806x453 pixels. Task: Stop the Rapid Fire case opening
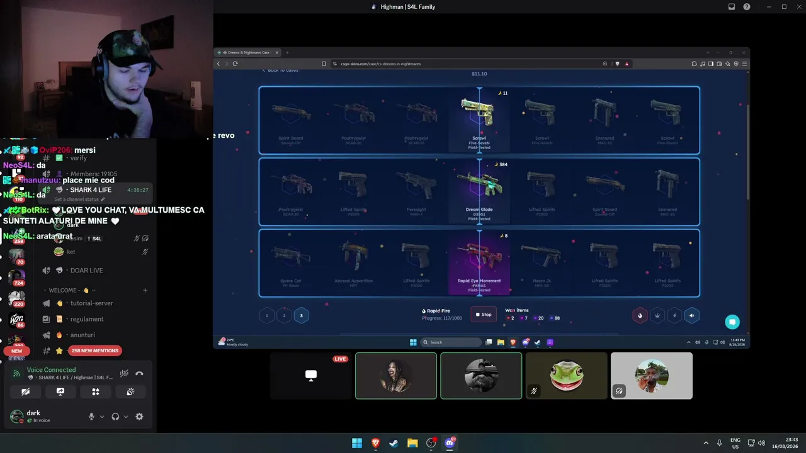point(484,315)
